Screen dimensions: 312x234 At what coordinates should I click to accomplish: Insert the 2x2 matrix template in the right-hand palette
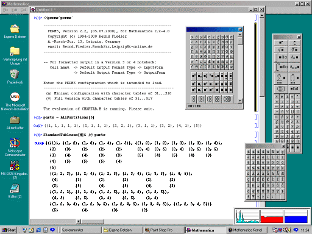(281, 89)
